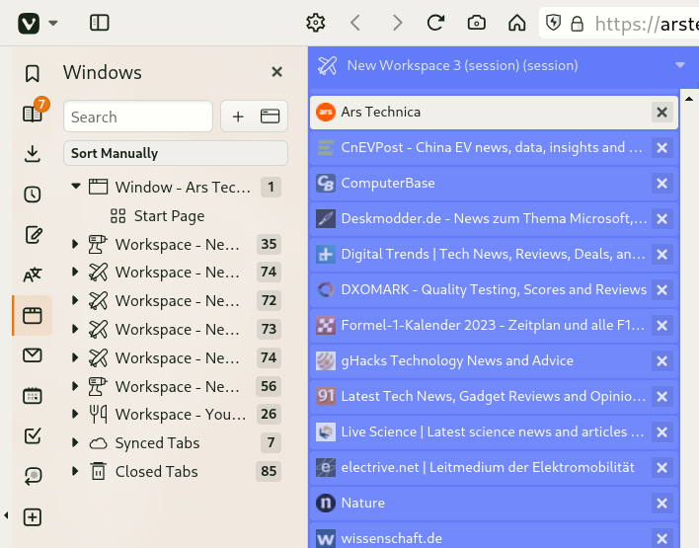Close the Windows panel

click(x=276, y=72)
